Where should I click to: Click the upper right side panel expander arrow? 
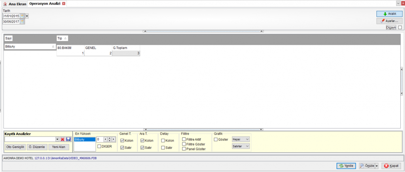pyautogui.click(x=402, y=69)
